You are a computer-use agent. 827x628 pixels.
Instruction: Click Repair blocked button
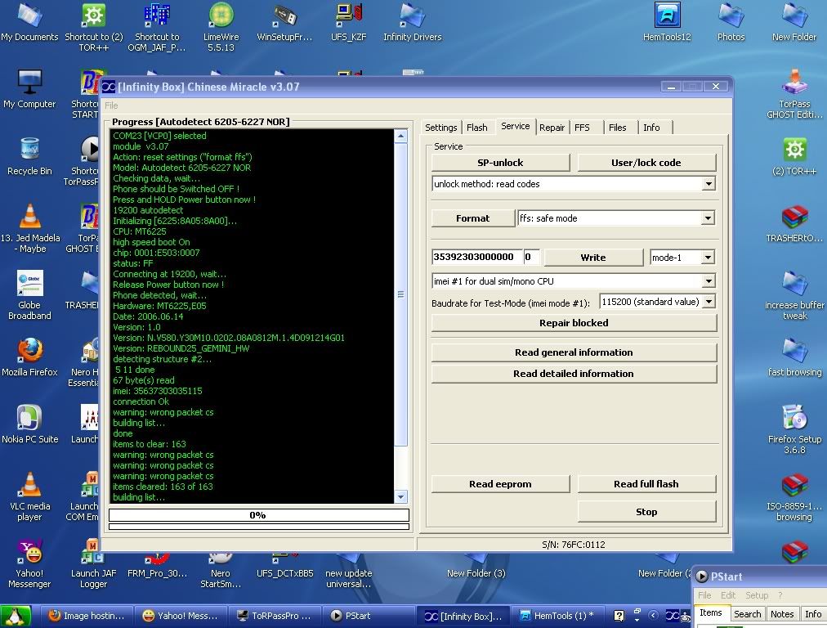click(x=574, y=323)
